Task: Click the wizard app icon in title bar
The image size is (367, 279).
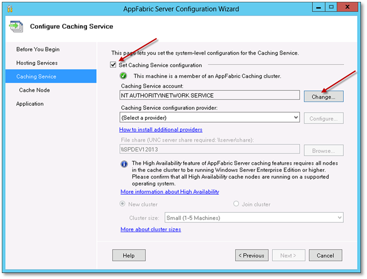Action: tap(10, 9)
